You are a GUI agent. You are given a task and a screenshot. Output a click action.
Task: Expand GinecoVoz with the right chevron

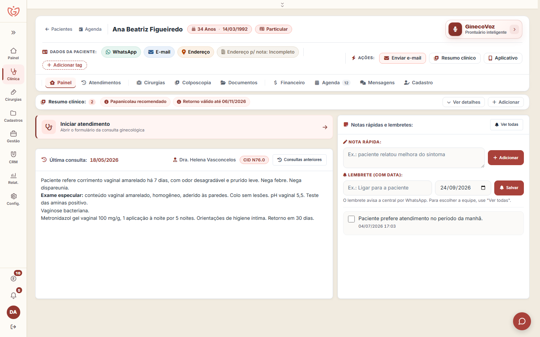coord(514,29)
